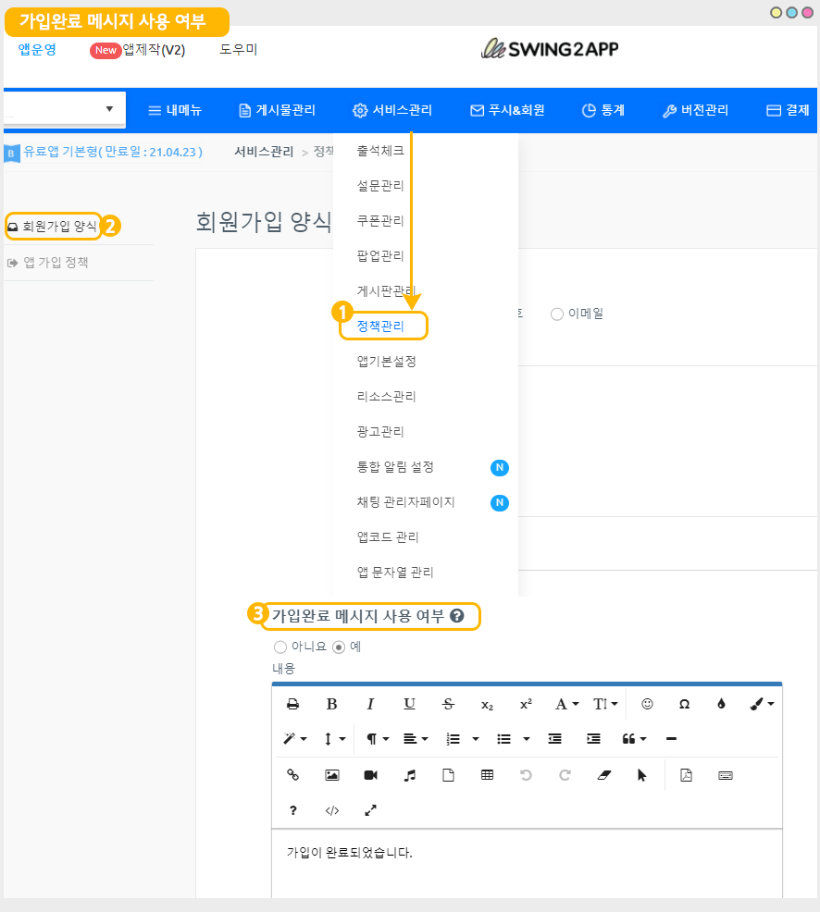
Task: Select the 예 radio button
Action: 339,647
